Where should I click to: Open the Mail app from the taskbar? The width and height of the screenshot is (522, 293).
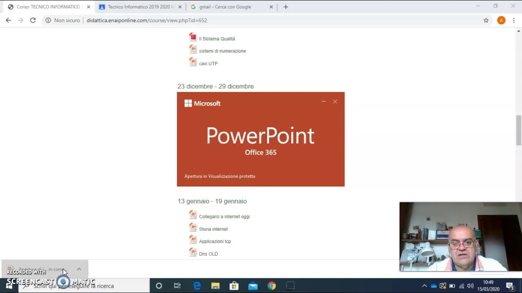pos(253,286)
